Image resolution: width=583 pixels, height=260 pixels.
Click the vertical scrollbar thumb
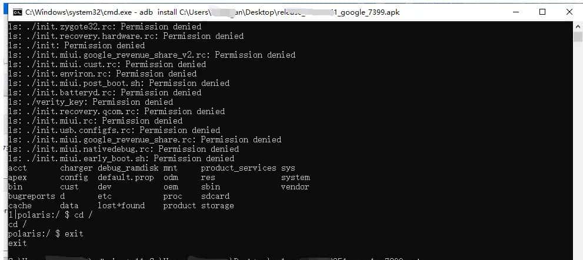(578, 36)
